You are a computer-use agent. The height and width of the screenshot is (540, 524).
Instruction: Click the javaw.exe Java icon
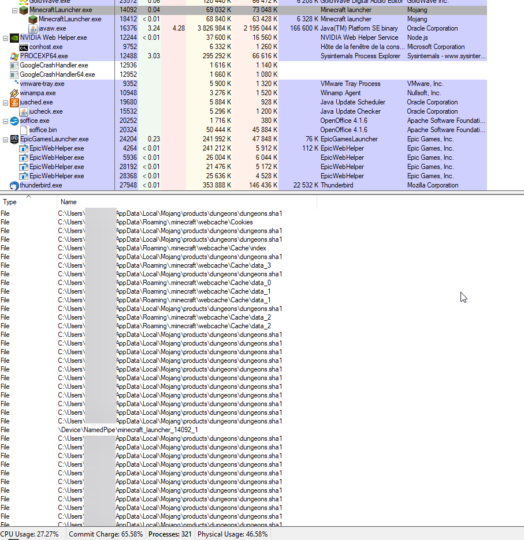point(33,29)
